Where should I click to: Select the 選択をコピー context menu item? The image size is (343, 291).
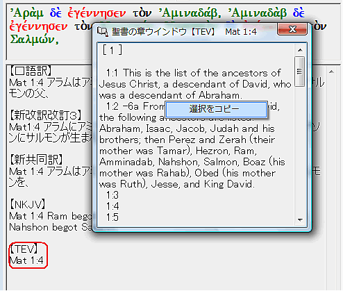click(216, 109)
